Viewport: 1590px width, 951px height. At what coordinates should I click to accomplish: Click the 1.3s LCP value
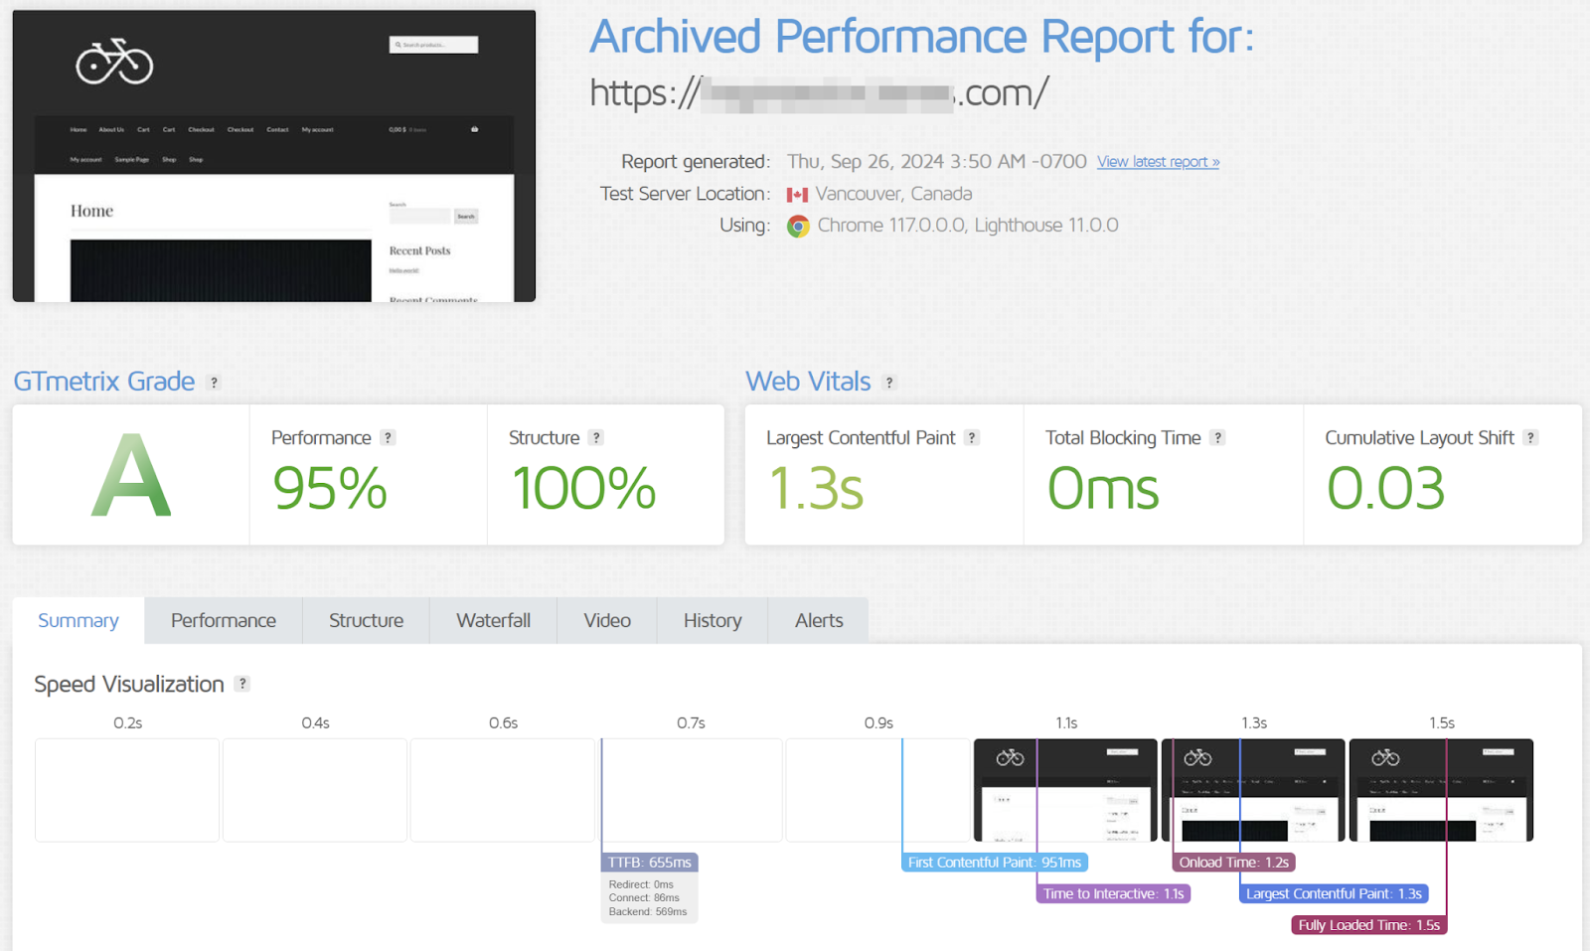(x=816, y=489)
